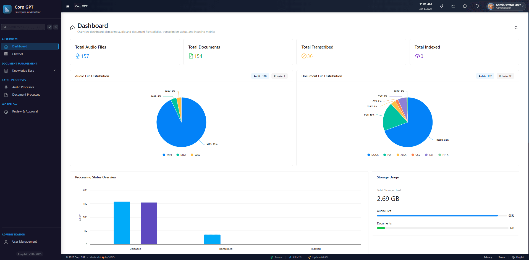Viewport: 529px width, 260px height.
Task: Open the Administrator User account dropdown
Action: (x=506, y=6)
